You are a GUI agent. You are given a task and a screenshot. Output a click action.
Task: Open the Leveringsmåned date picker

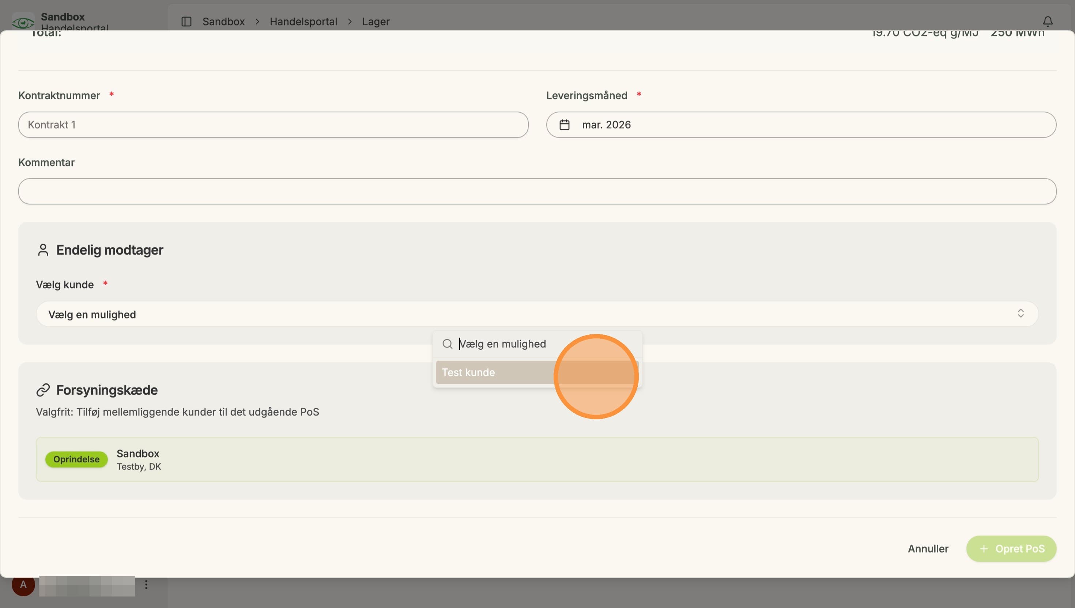pos(801,124)
